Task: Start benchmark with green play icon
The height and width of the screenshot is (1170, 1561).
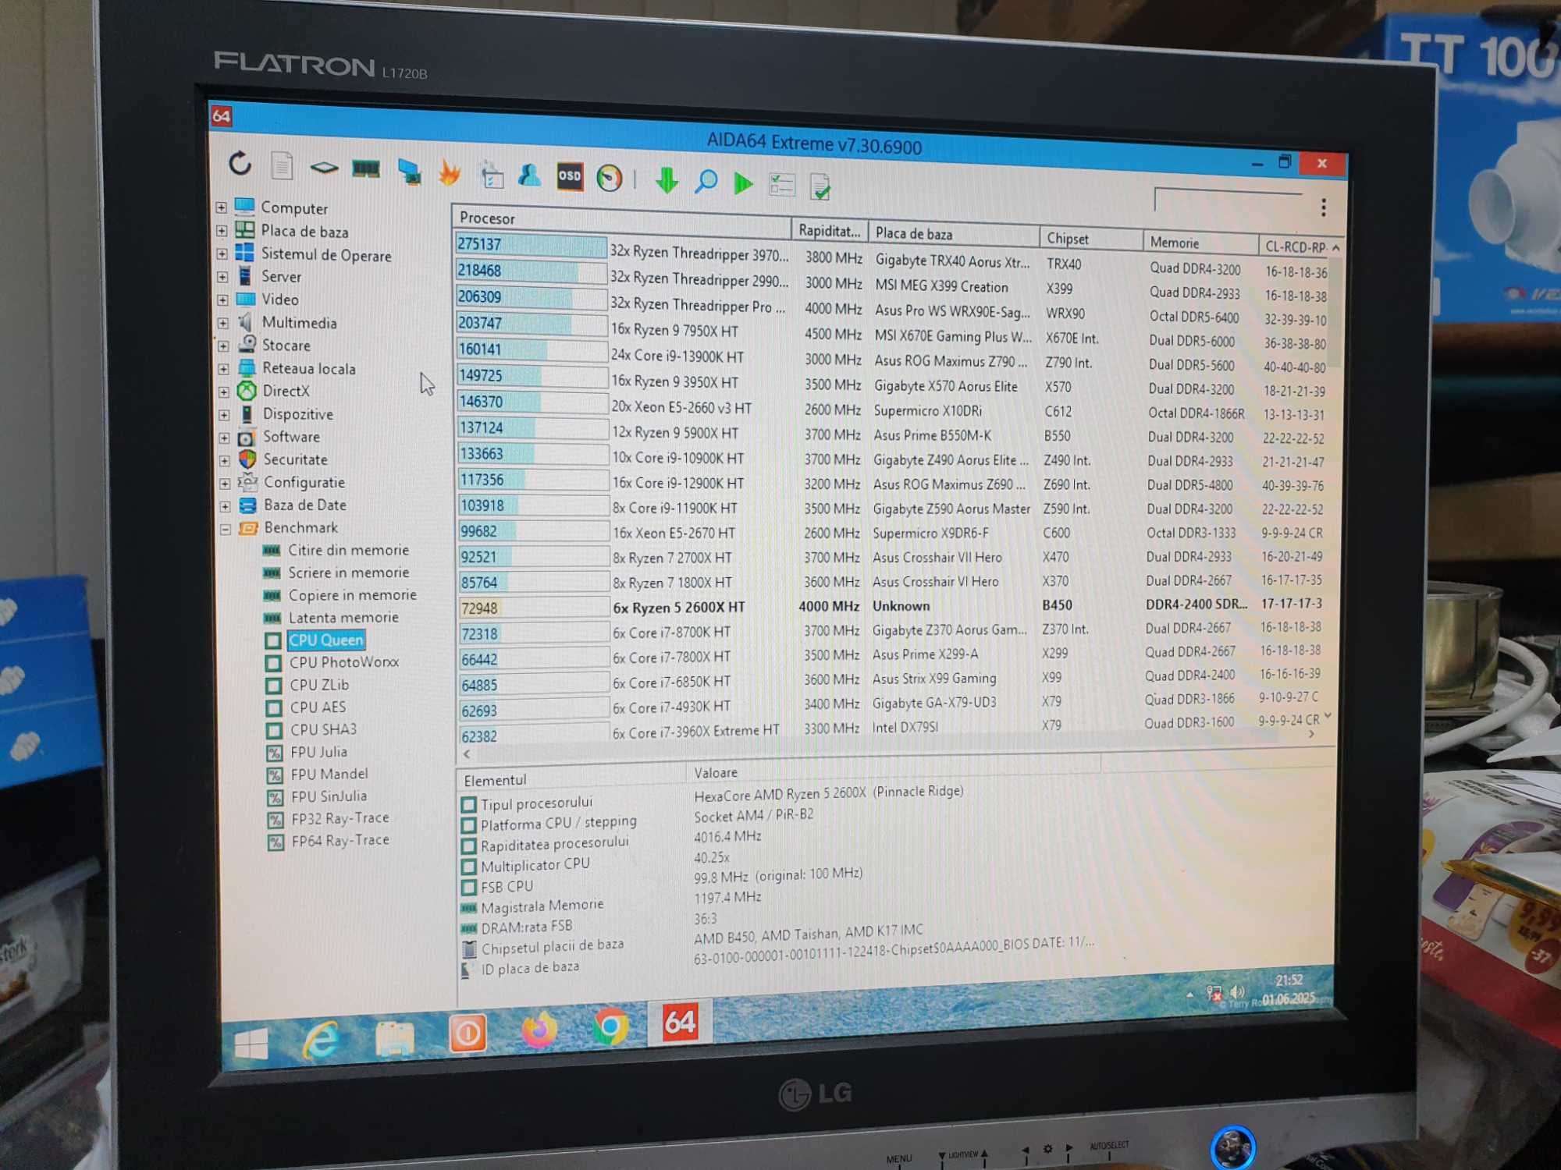Action: tap(743, 183)
